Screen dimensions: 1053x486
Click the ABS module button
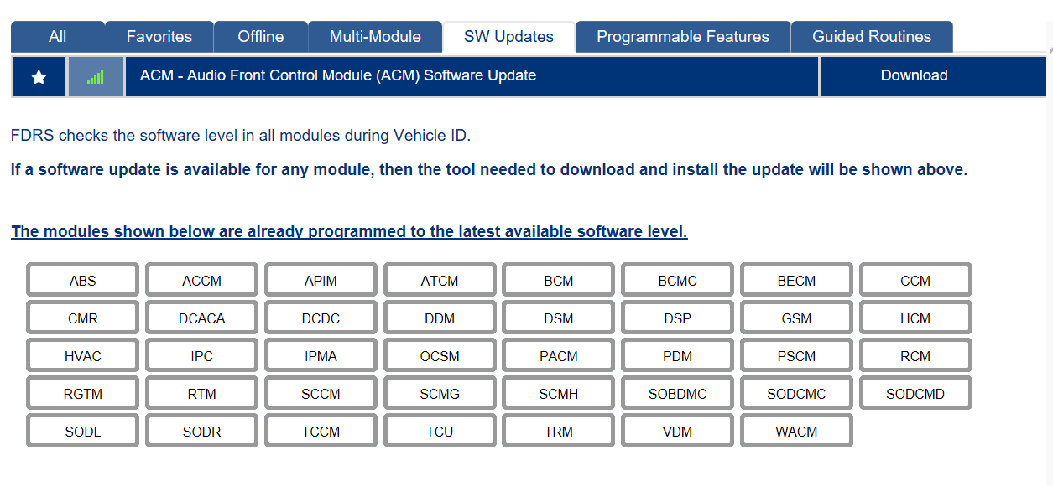point(82,280)
